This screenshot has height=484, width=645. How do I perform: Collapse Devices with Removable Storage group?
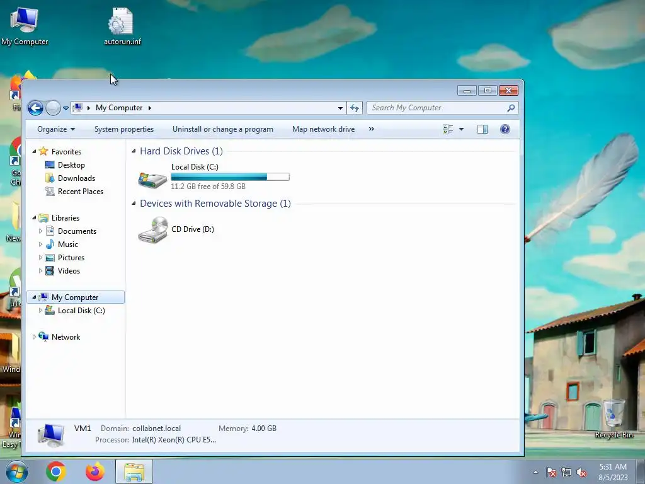click(134, 204)
